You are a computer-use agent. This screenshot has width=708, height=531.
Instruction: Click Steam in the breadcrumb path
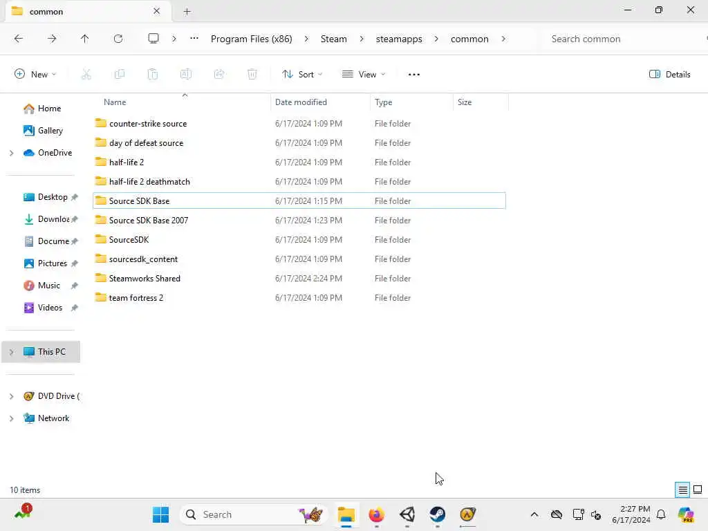pyautogui.click(x=334, y=39)
